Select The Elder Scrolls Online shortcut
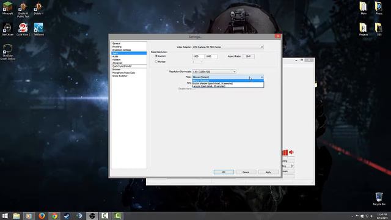 [7, 52]
